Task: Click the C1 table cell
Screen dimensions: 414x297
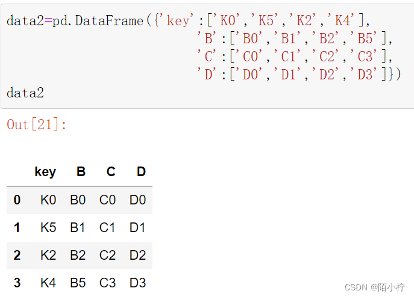Action: [x=108, y=228]
